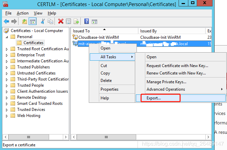Choose Open at top of context menu
Screen dimensions: 227x150
(x=112, y=48)
